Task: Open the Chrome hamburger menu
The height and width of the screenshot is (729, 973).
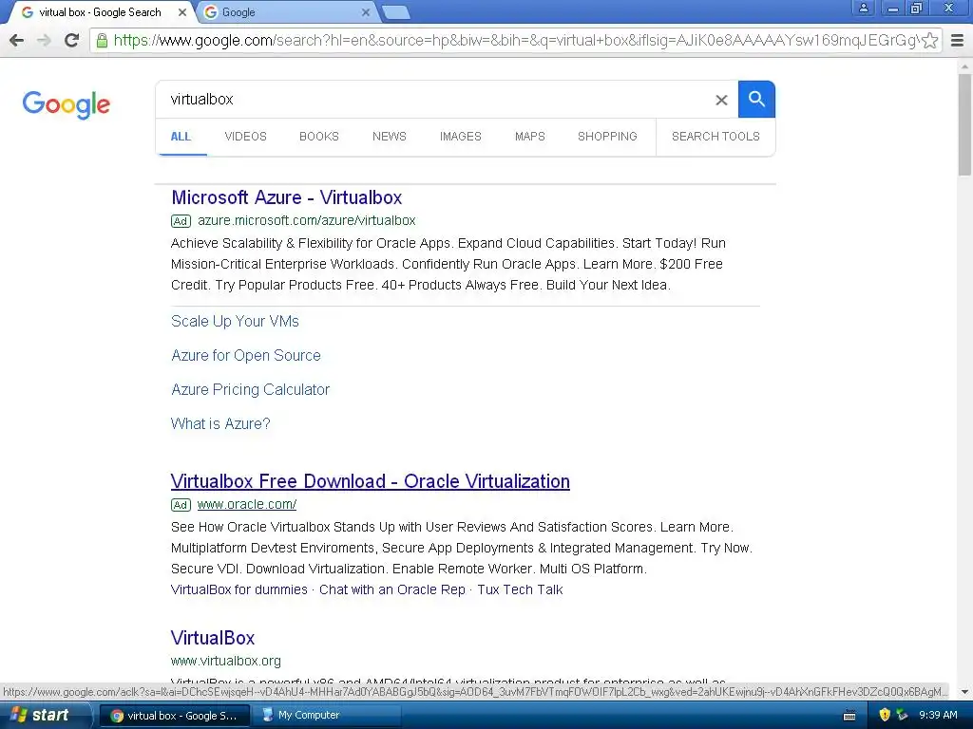Action: (958, 40)
